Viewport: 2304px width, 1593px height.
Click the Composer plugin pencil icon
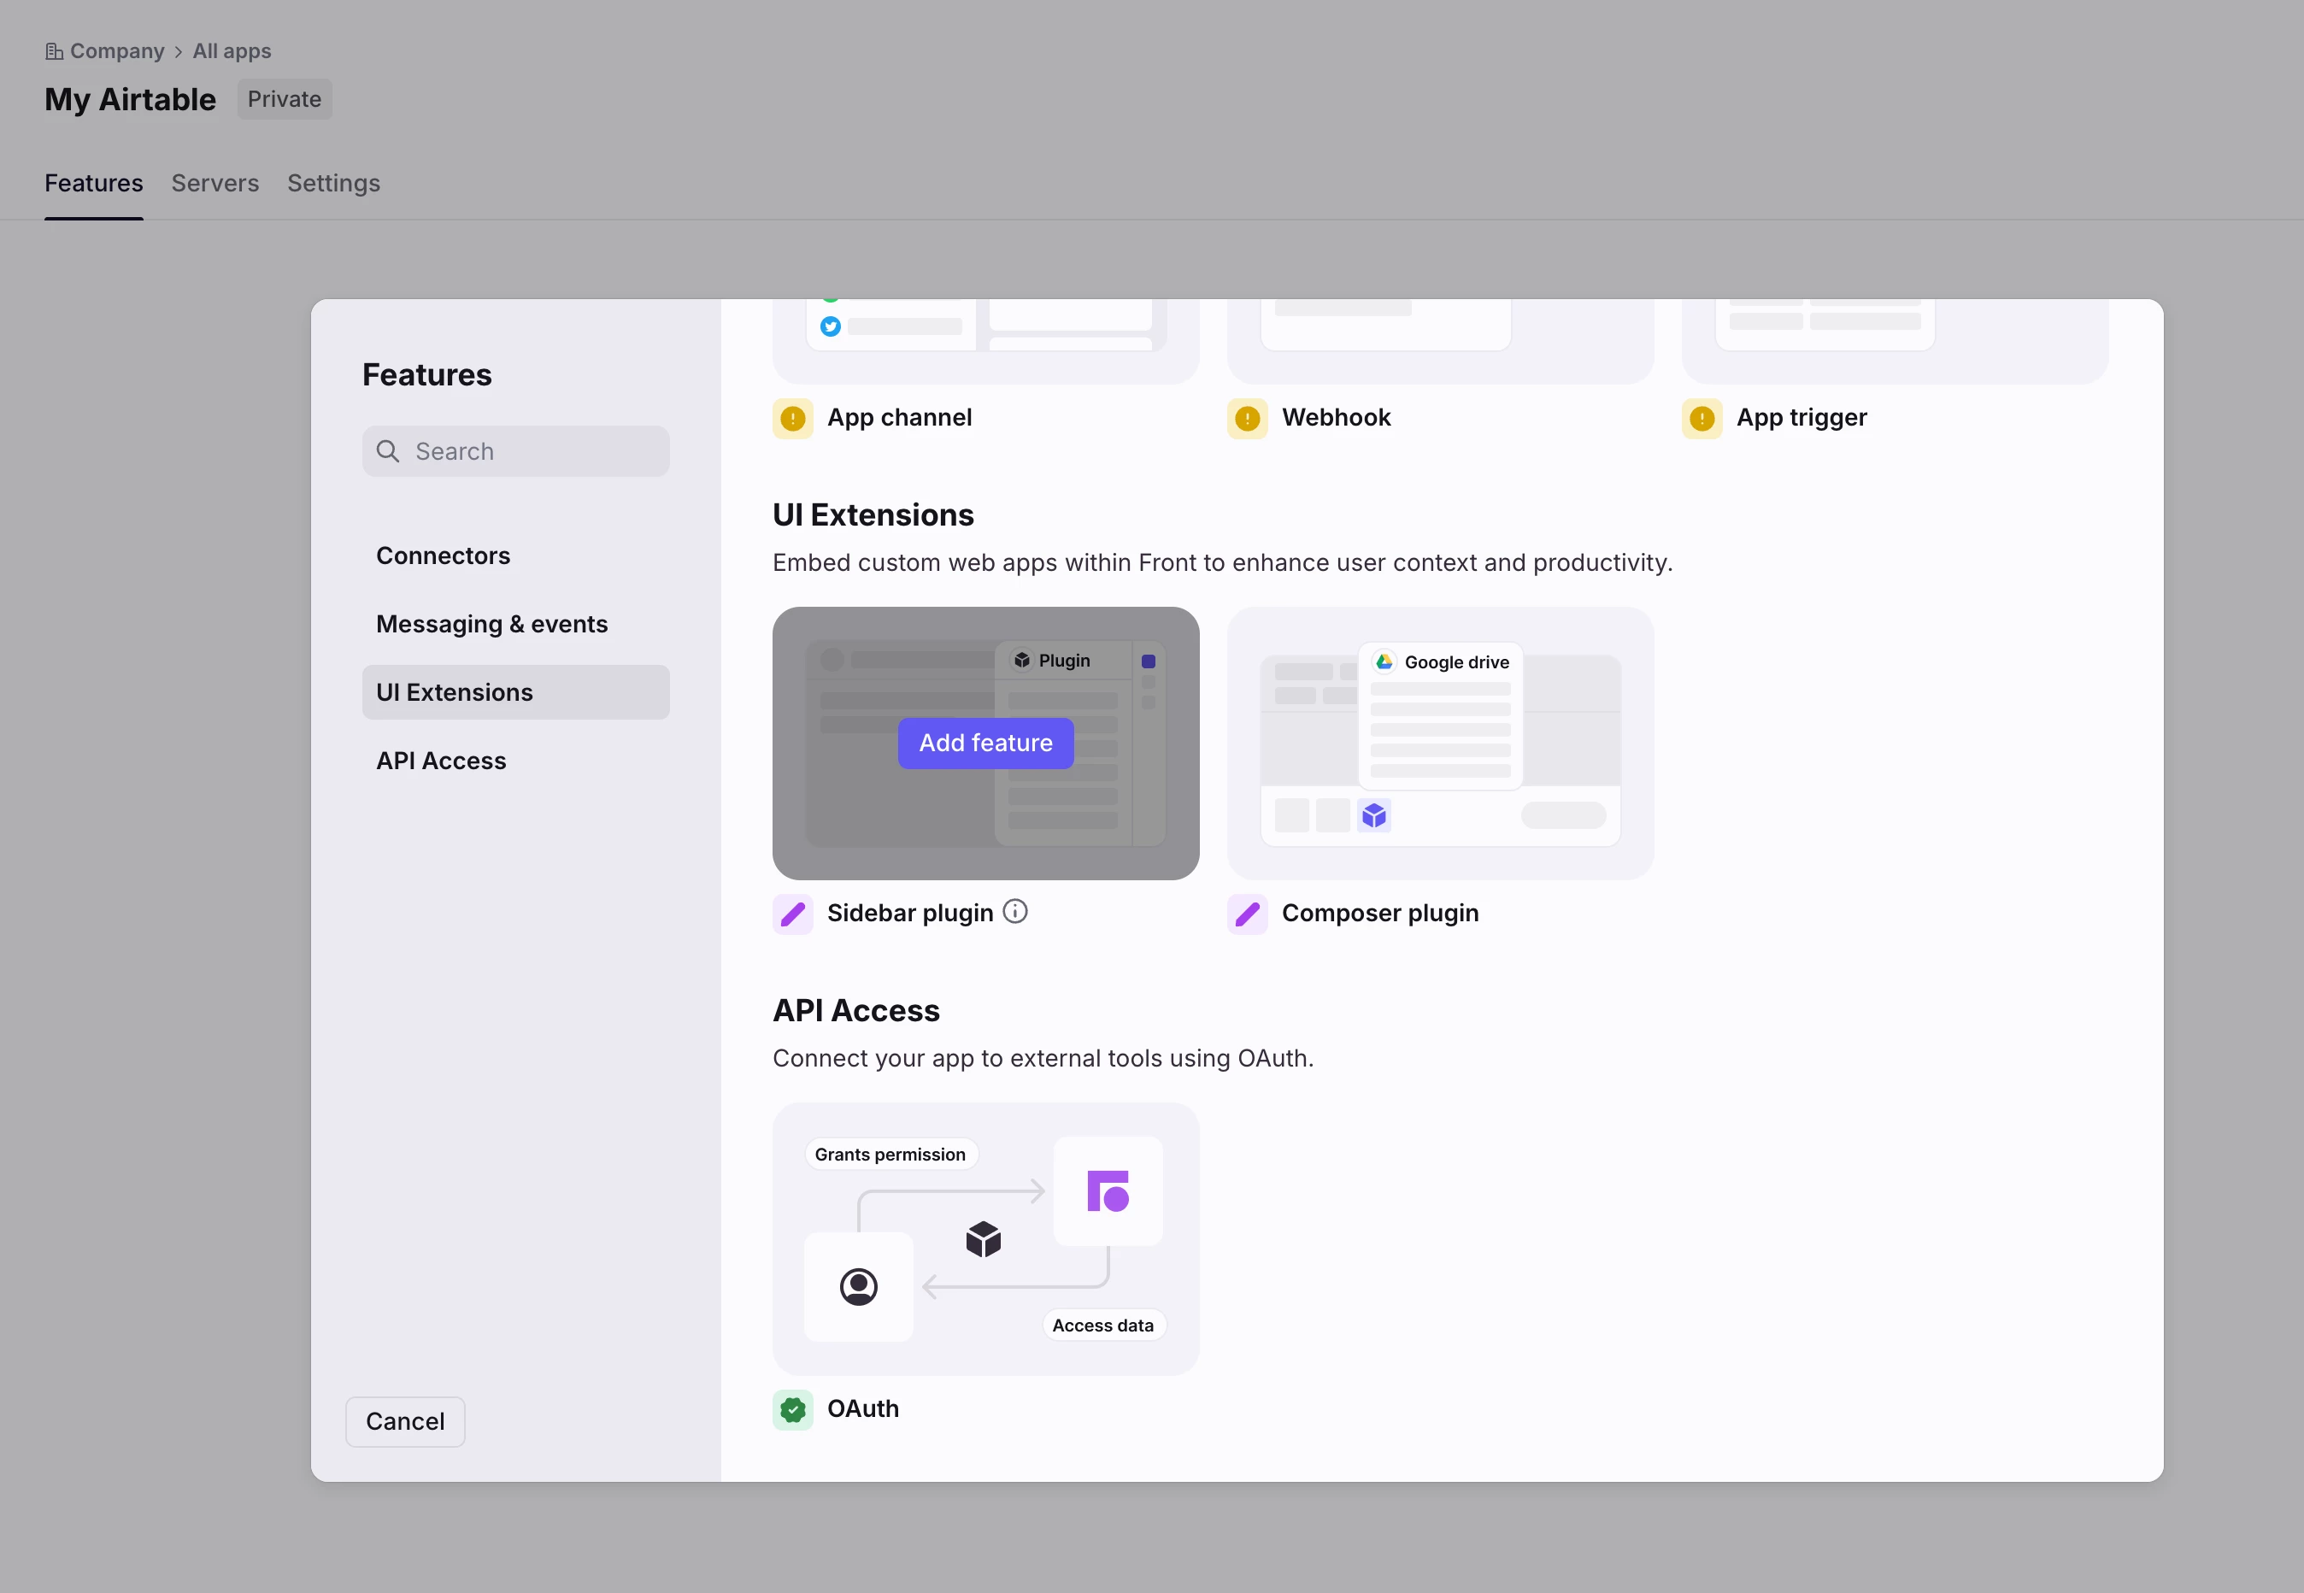[1248, 914]
